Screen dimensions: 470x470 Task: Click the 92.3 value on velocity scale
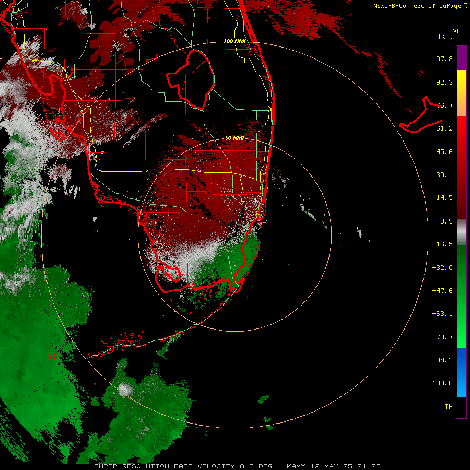click(444, 82)
